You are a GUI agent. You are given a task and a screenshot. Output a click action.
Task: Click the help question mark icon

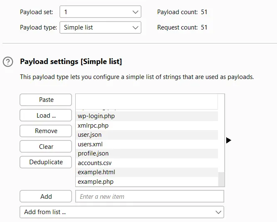(x=7, y=62)
